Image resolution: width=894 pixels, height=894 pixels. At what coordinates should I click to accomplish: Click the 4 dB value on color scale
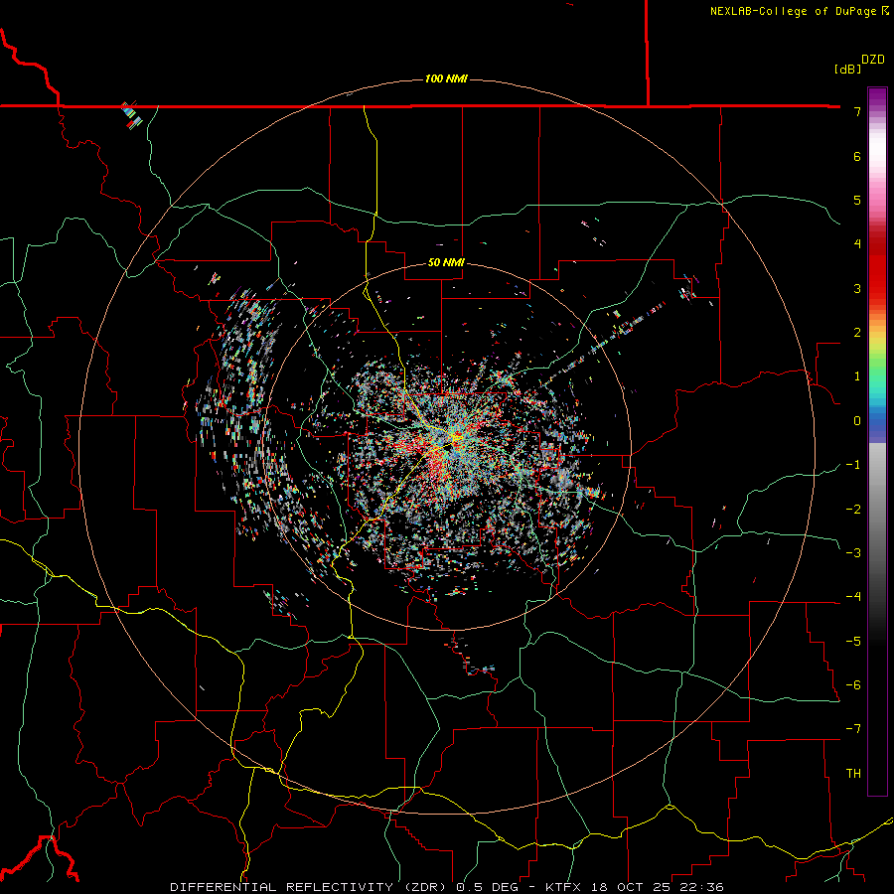857,244
